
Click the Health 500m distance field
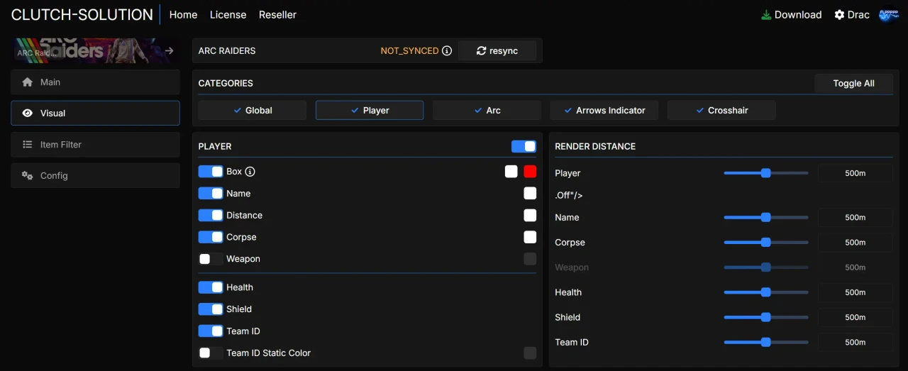click(x=856, y=292)
